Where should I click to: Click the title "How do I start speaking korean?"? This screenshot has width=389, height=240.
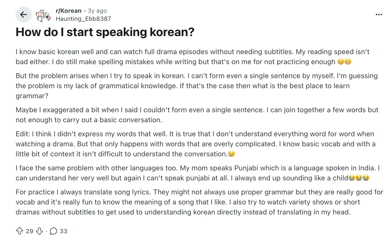point(105,32)
